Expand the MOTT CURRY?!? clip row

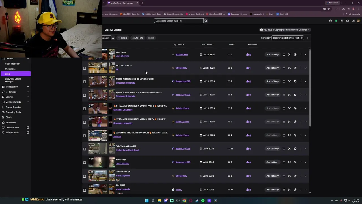tap(305, 68)
